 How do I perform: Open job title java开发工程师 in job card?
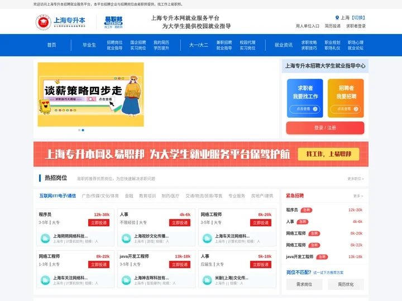click(x=134, y=256)
